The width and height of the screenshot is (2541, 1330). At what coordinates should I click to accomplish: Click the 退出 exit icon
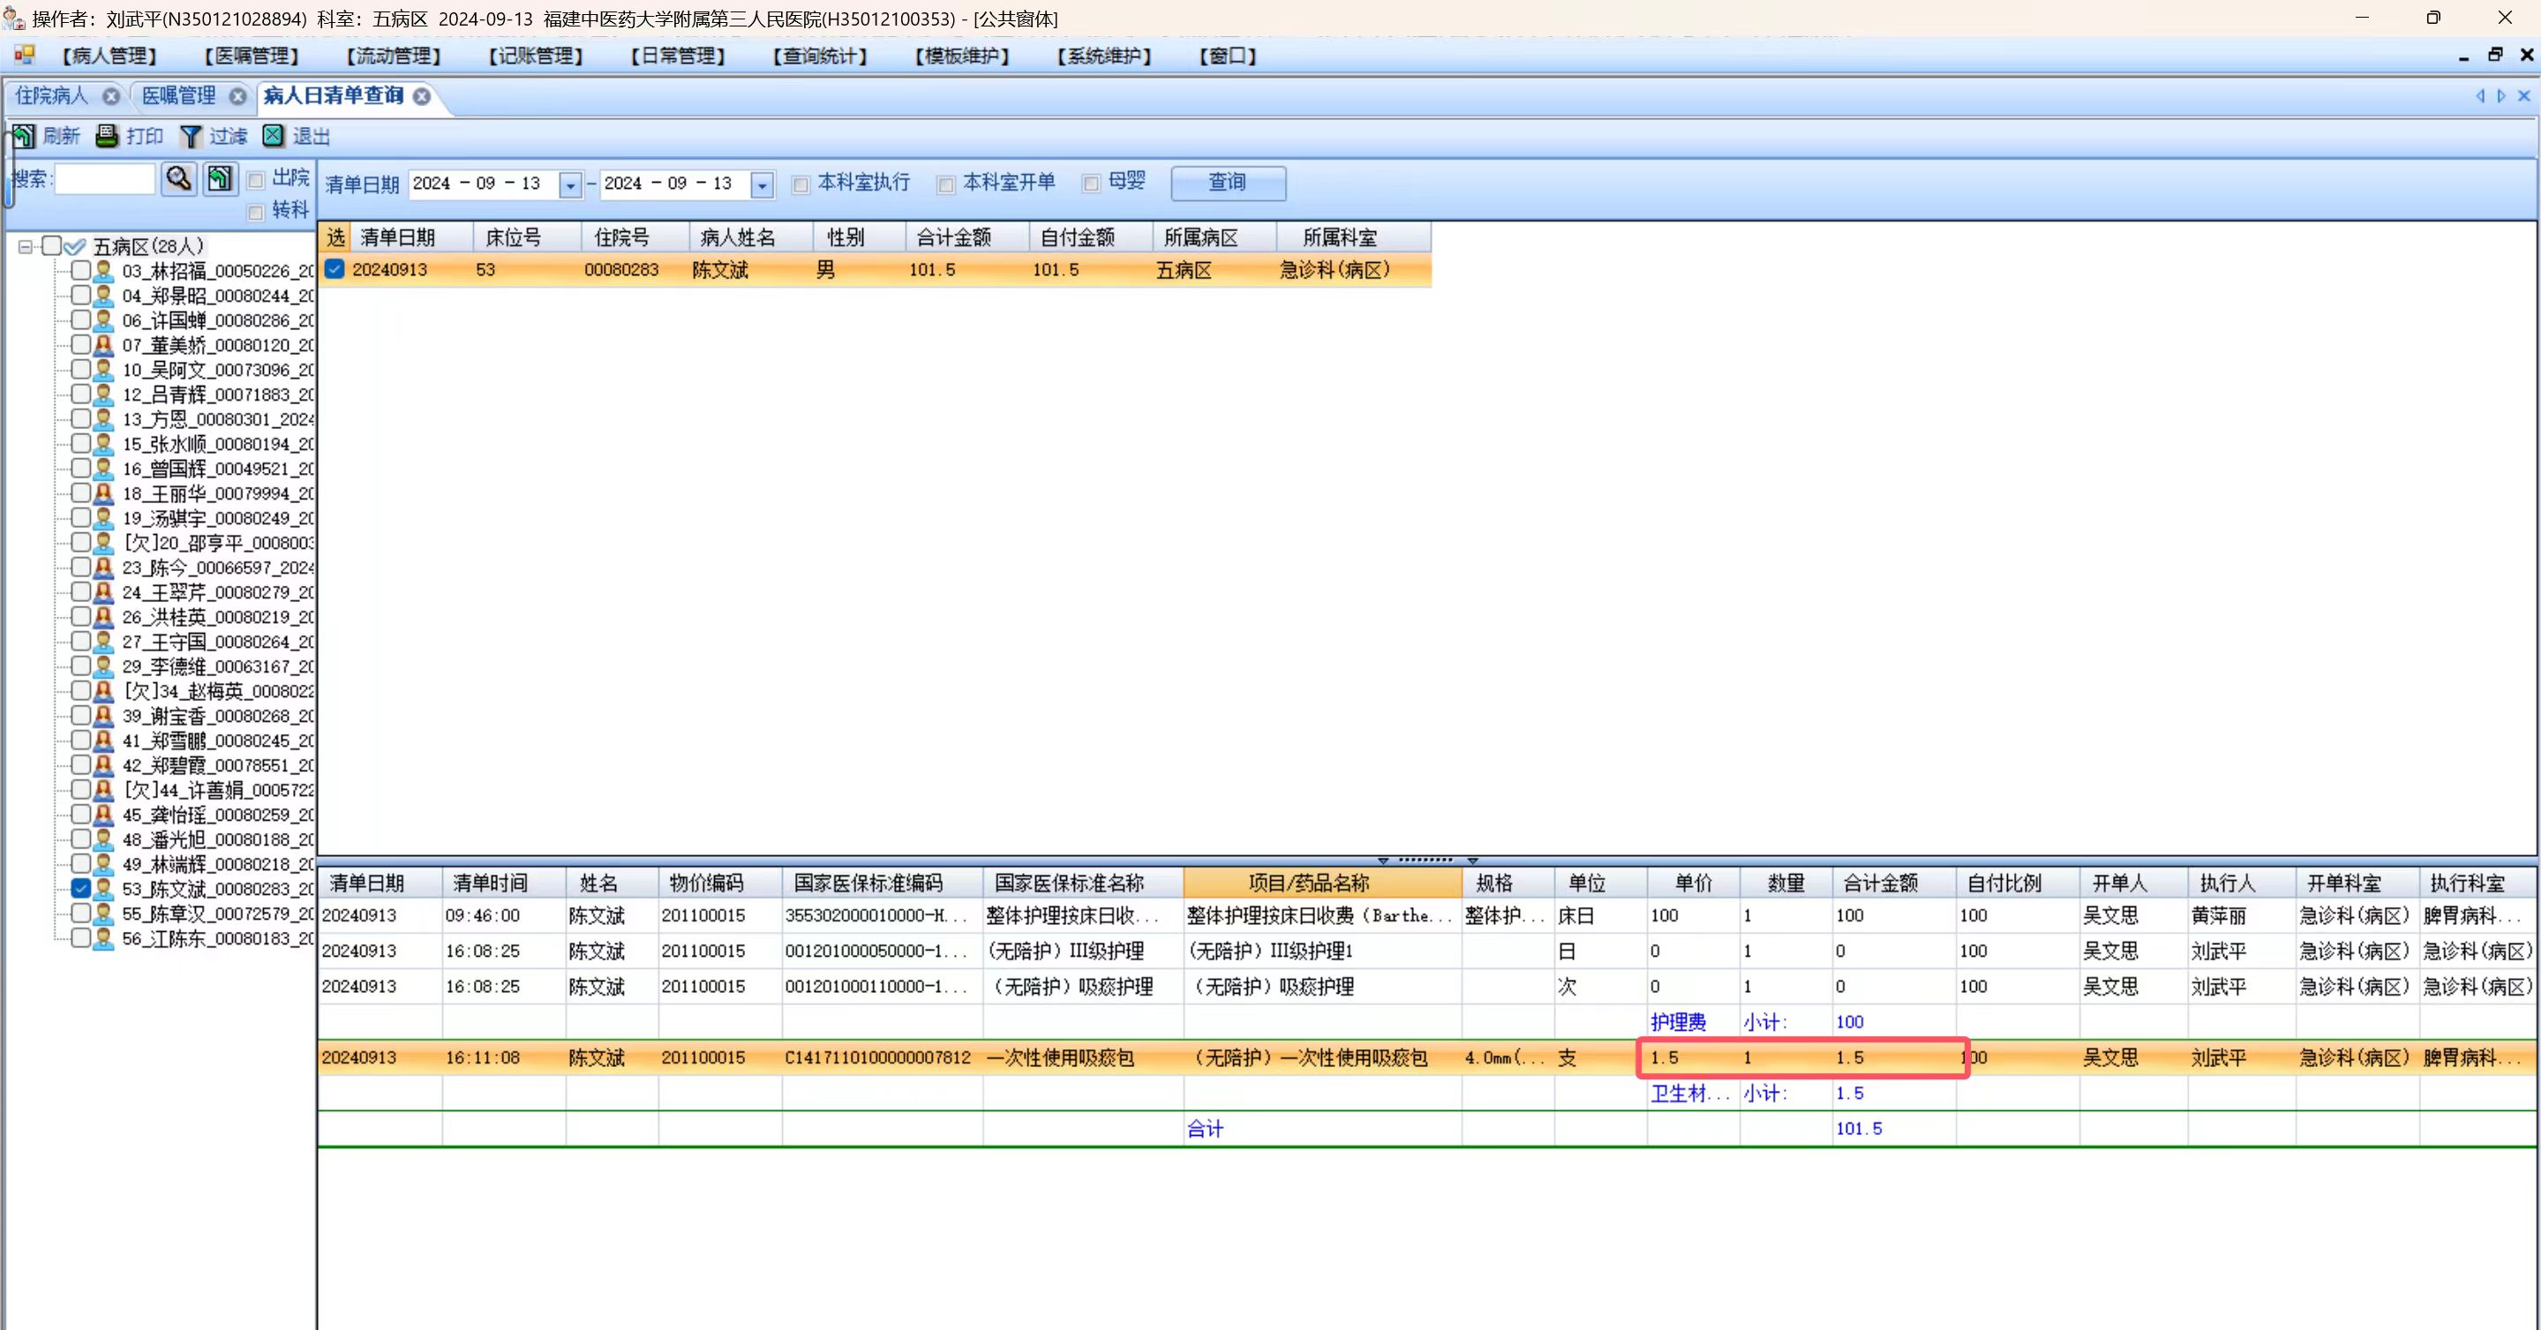click(274, 136)
